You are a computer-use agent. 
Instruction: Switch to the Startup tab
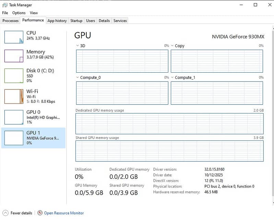pyautogui.click(x=76, y=21)
